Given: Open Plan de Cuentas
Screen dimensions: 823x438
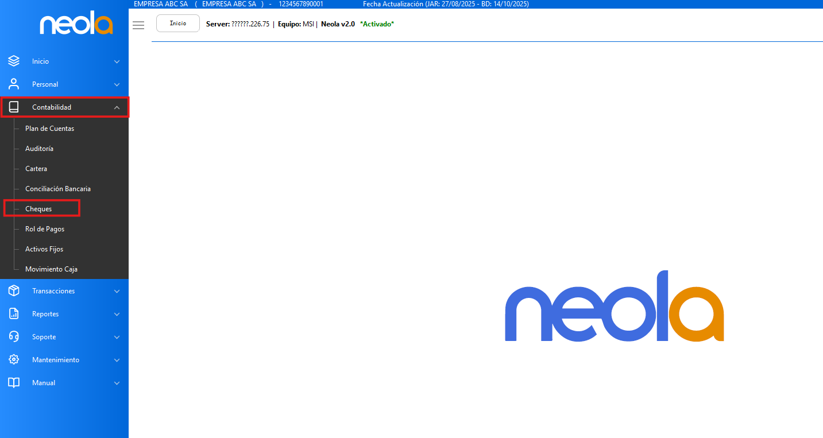Looking at the screenshot, I should (x=49, y=129).
